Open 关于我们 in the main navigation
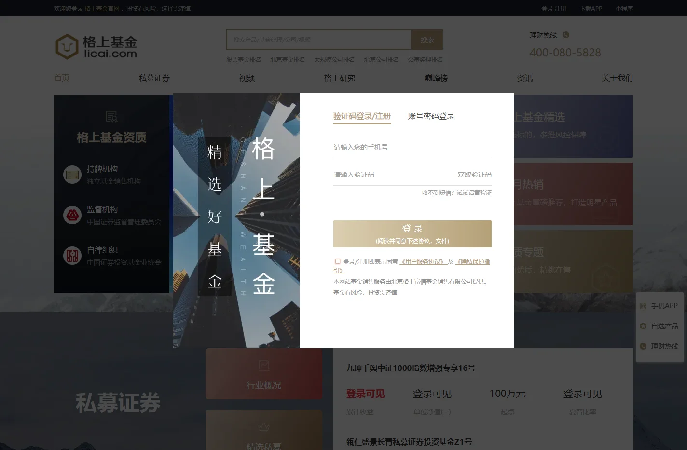Screen dimensions: 687x450 [618, 78]
